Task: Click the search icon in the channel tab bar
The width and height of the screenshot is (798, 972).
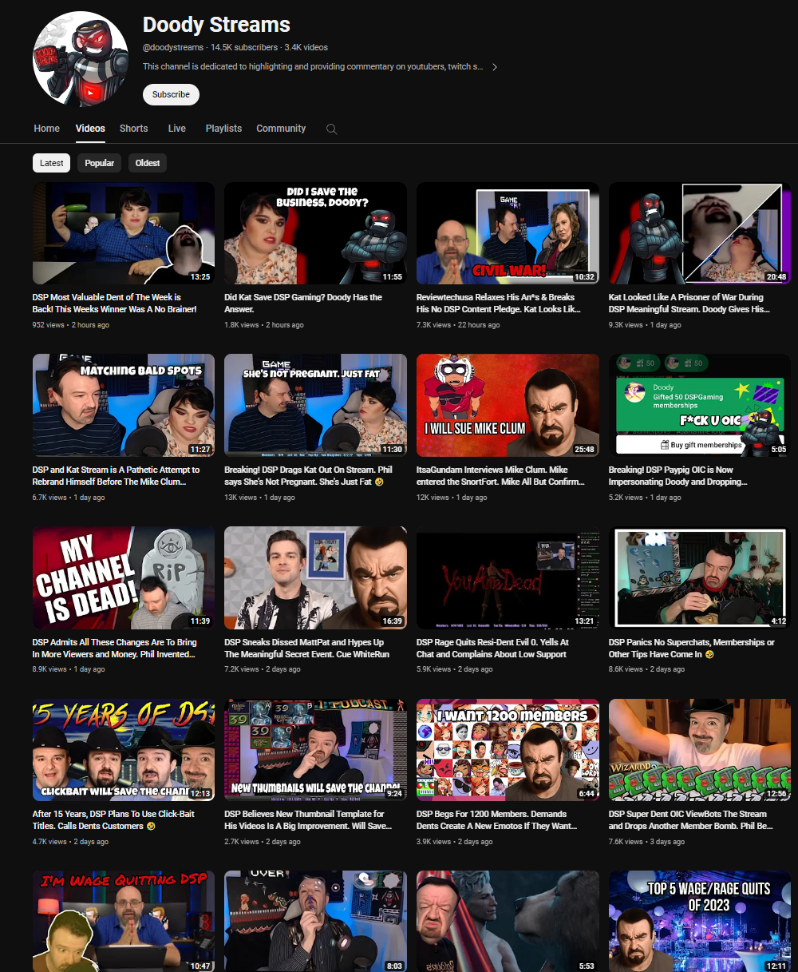Action: pos(332,129)
